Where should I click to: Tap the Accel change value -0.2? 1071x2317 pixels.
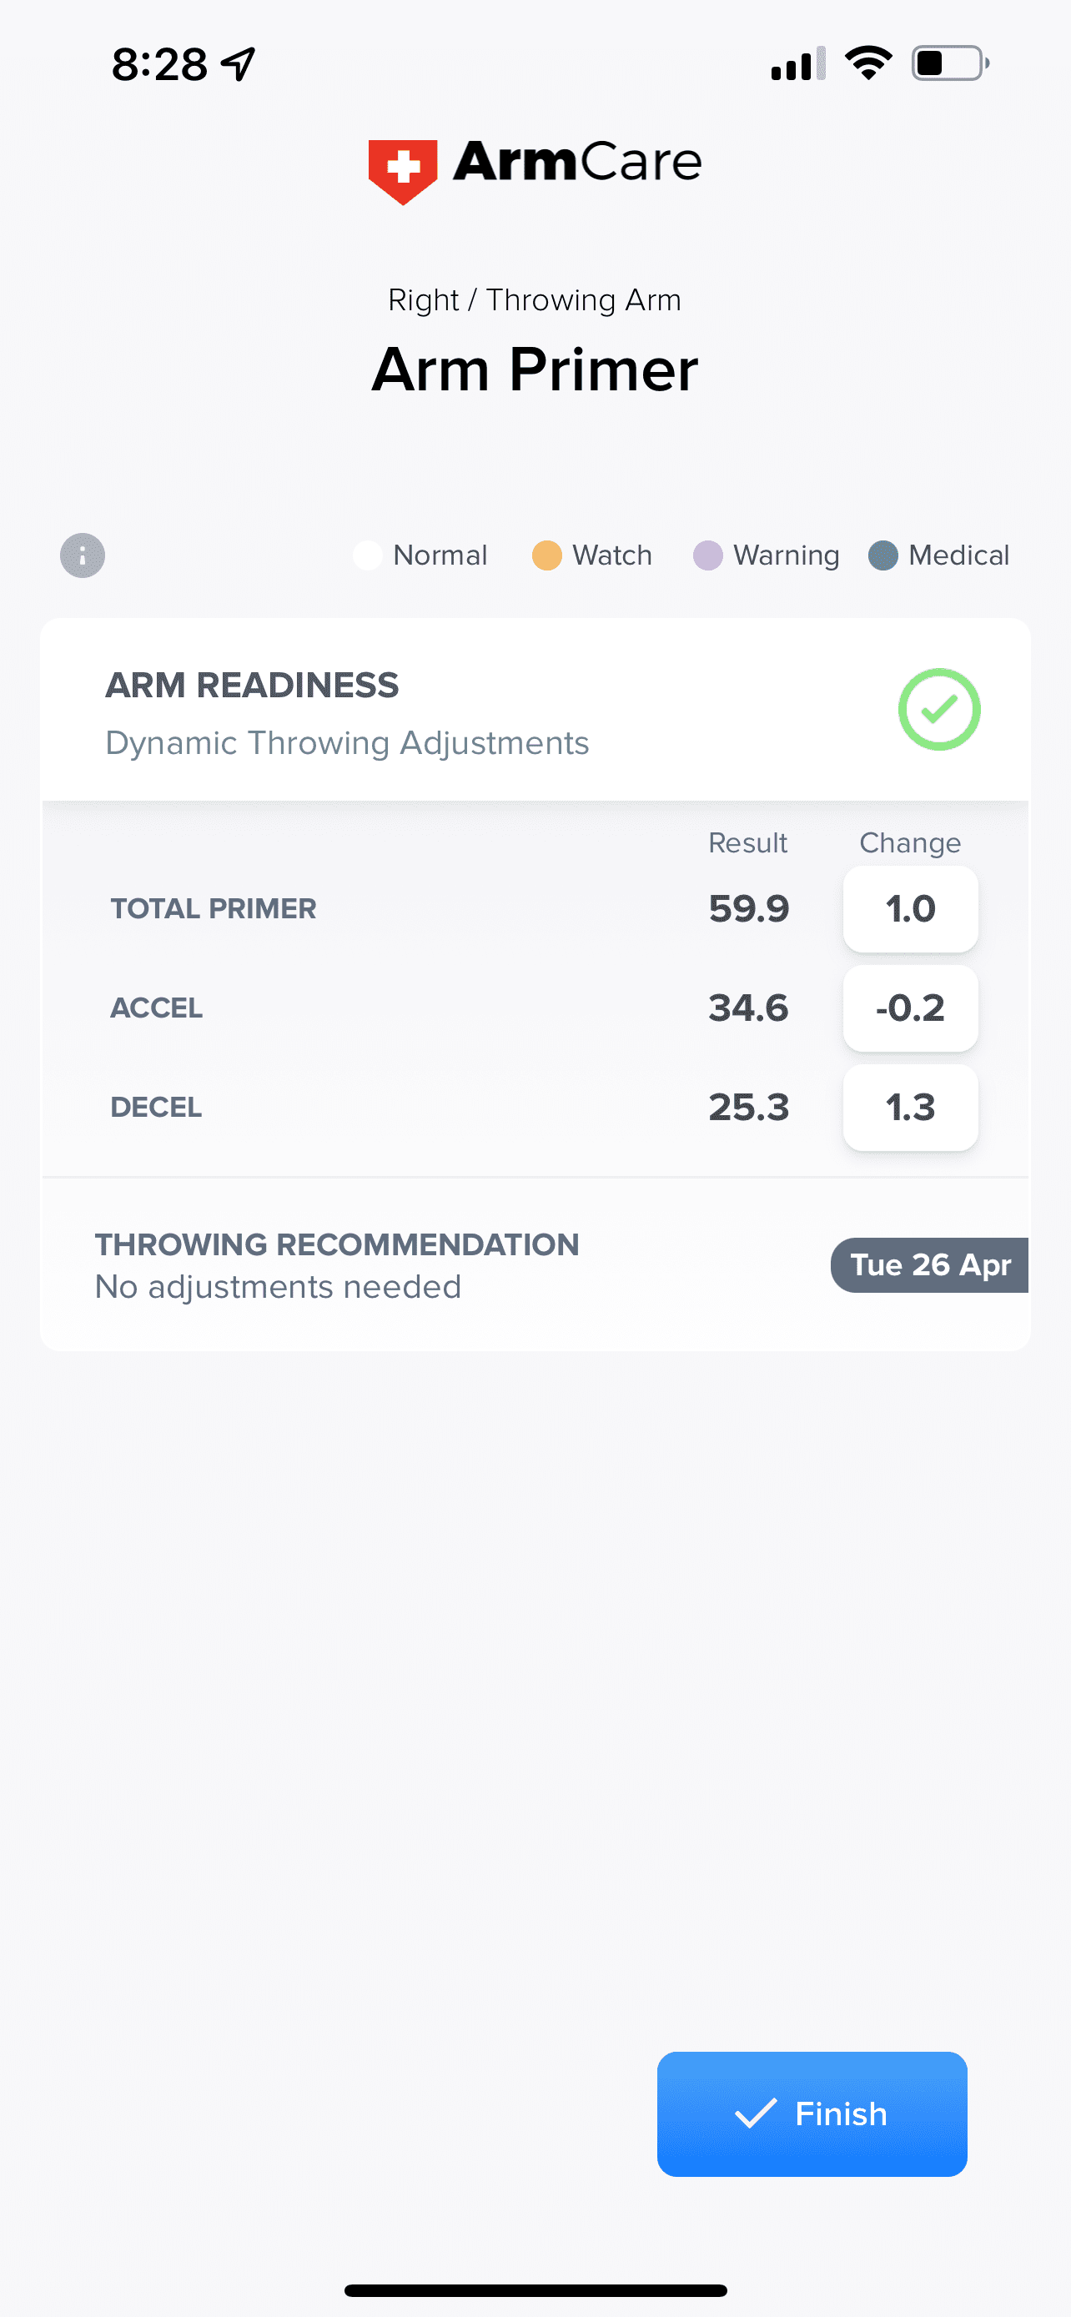(x=910, y=1008)
